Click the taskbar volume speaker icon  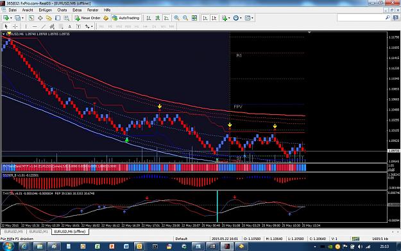[x=360, y=247]
